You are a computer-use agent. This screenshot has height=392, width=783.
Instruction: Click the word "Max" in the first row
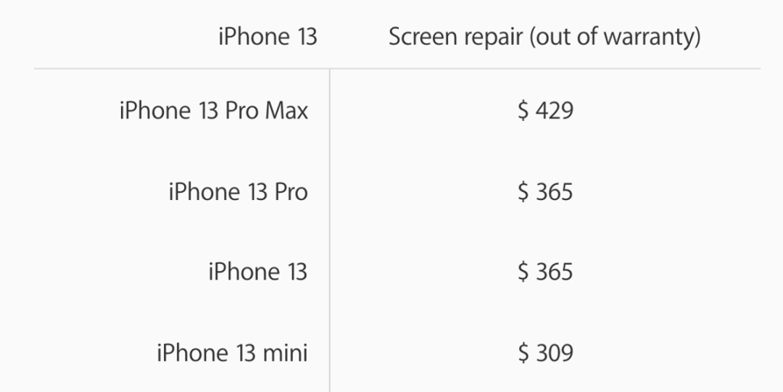pos(286,111)
